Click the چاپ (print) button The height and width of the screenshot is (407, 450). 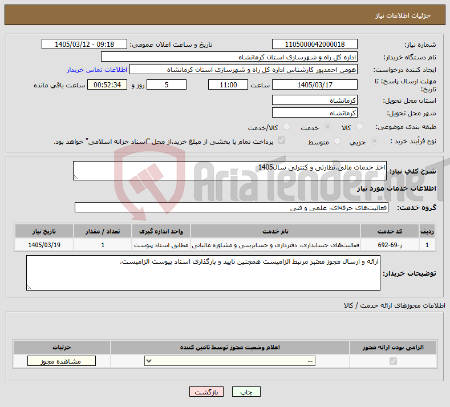click(246, 392)
